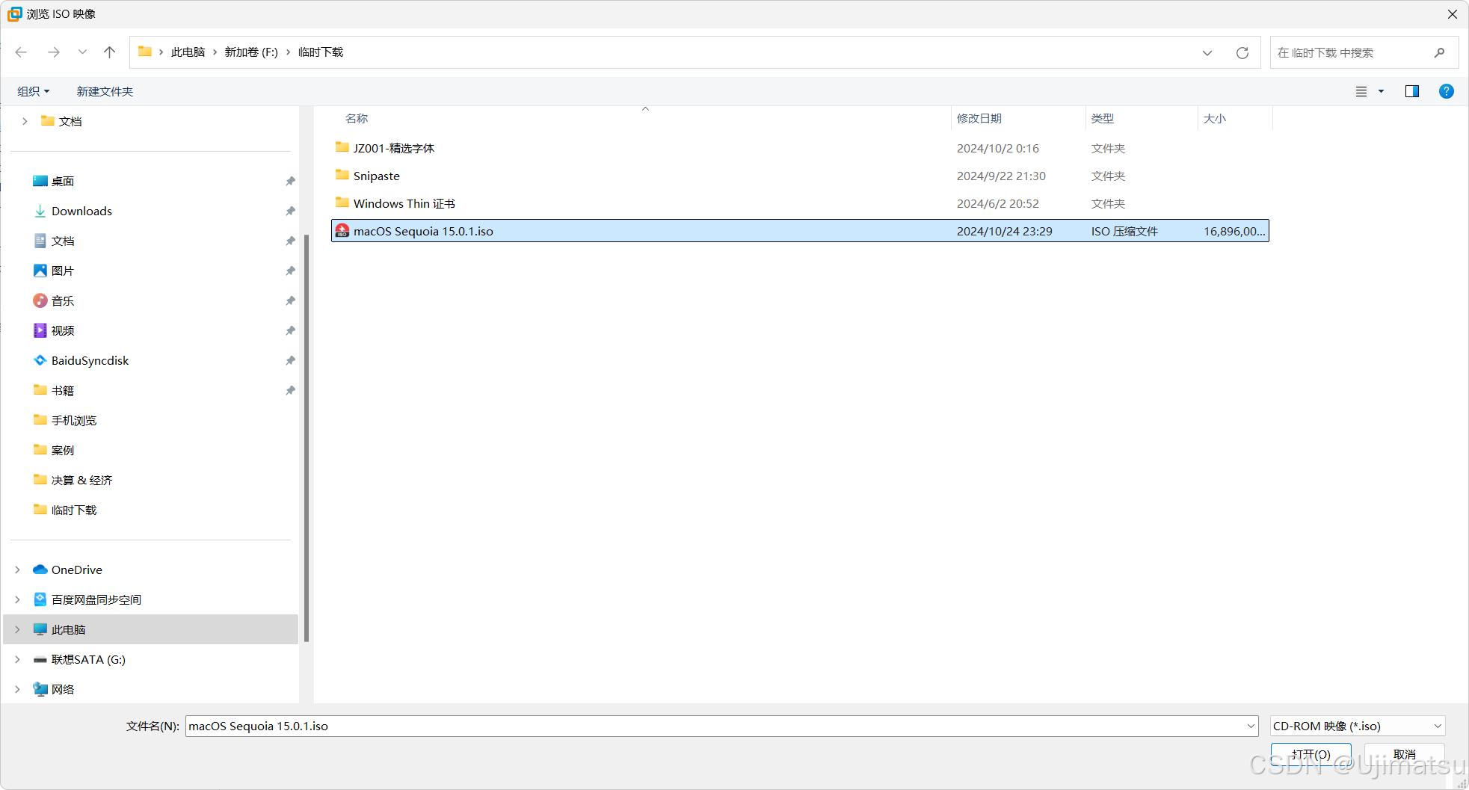Click pin icon beside 桌面
Viewport: 1469px width, 790px height.
[x=290, y=181]
